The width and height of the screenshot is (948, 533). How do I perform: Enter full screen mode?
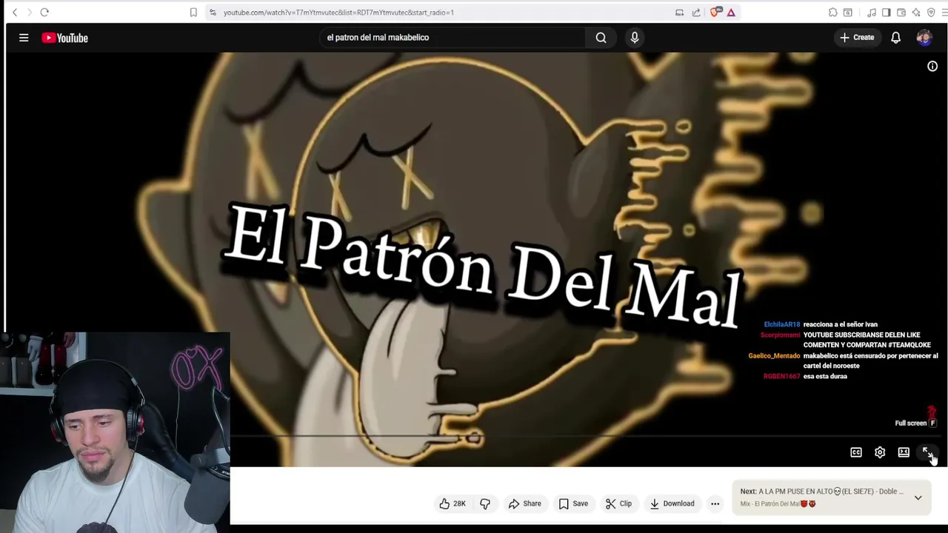[x=927, y=452]
